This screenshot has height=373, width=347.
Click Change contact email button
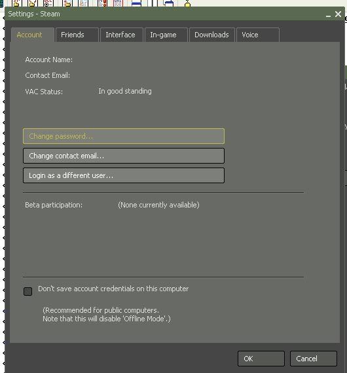(x=124, y=156)
